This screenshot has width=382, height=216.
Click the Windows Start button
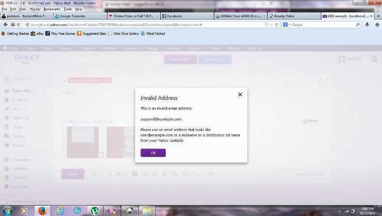(8, 210)
